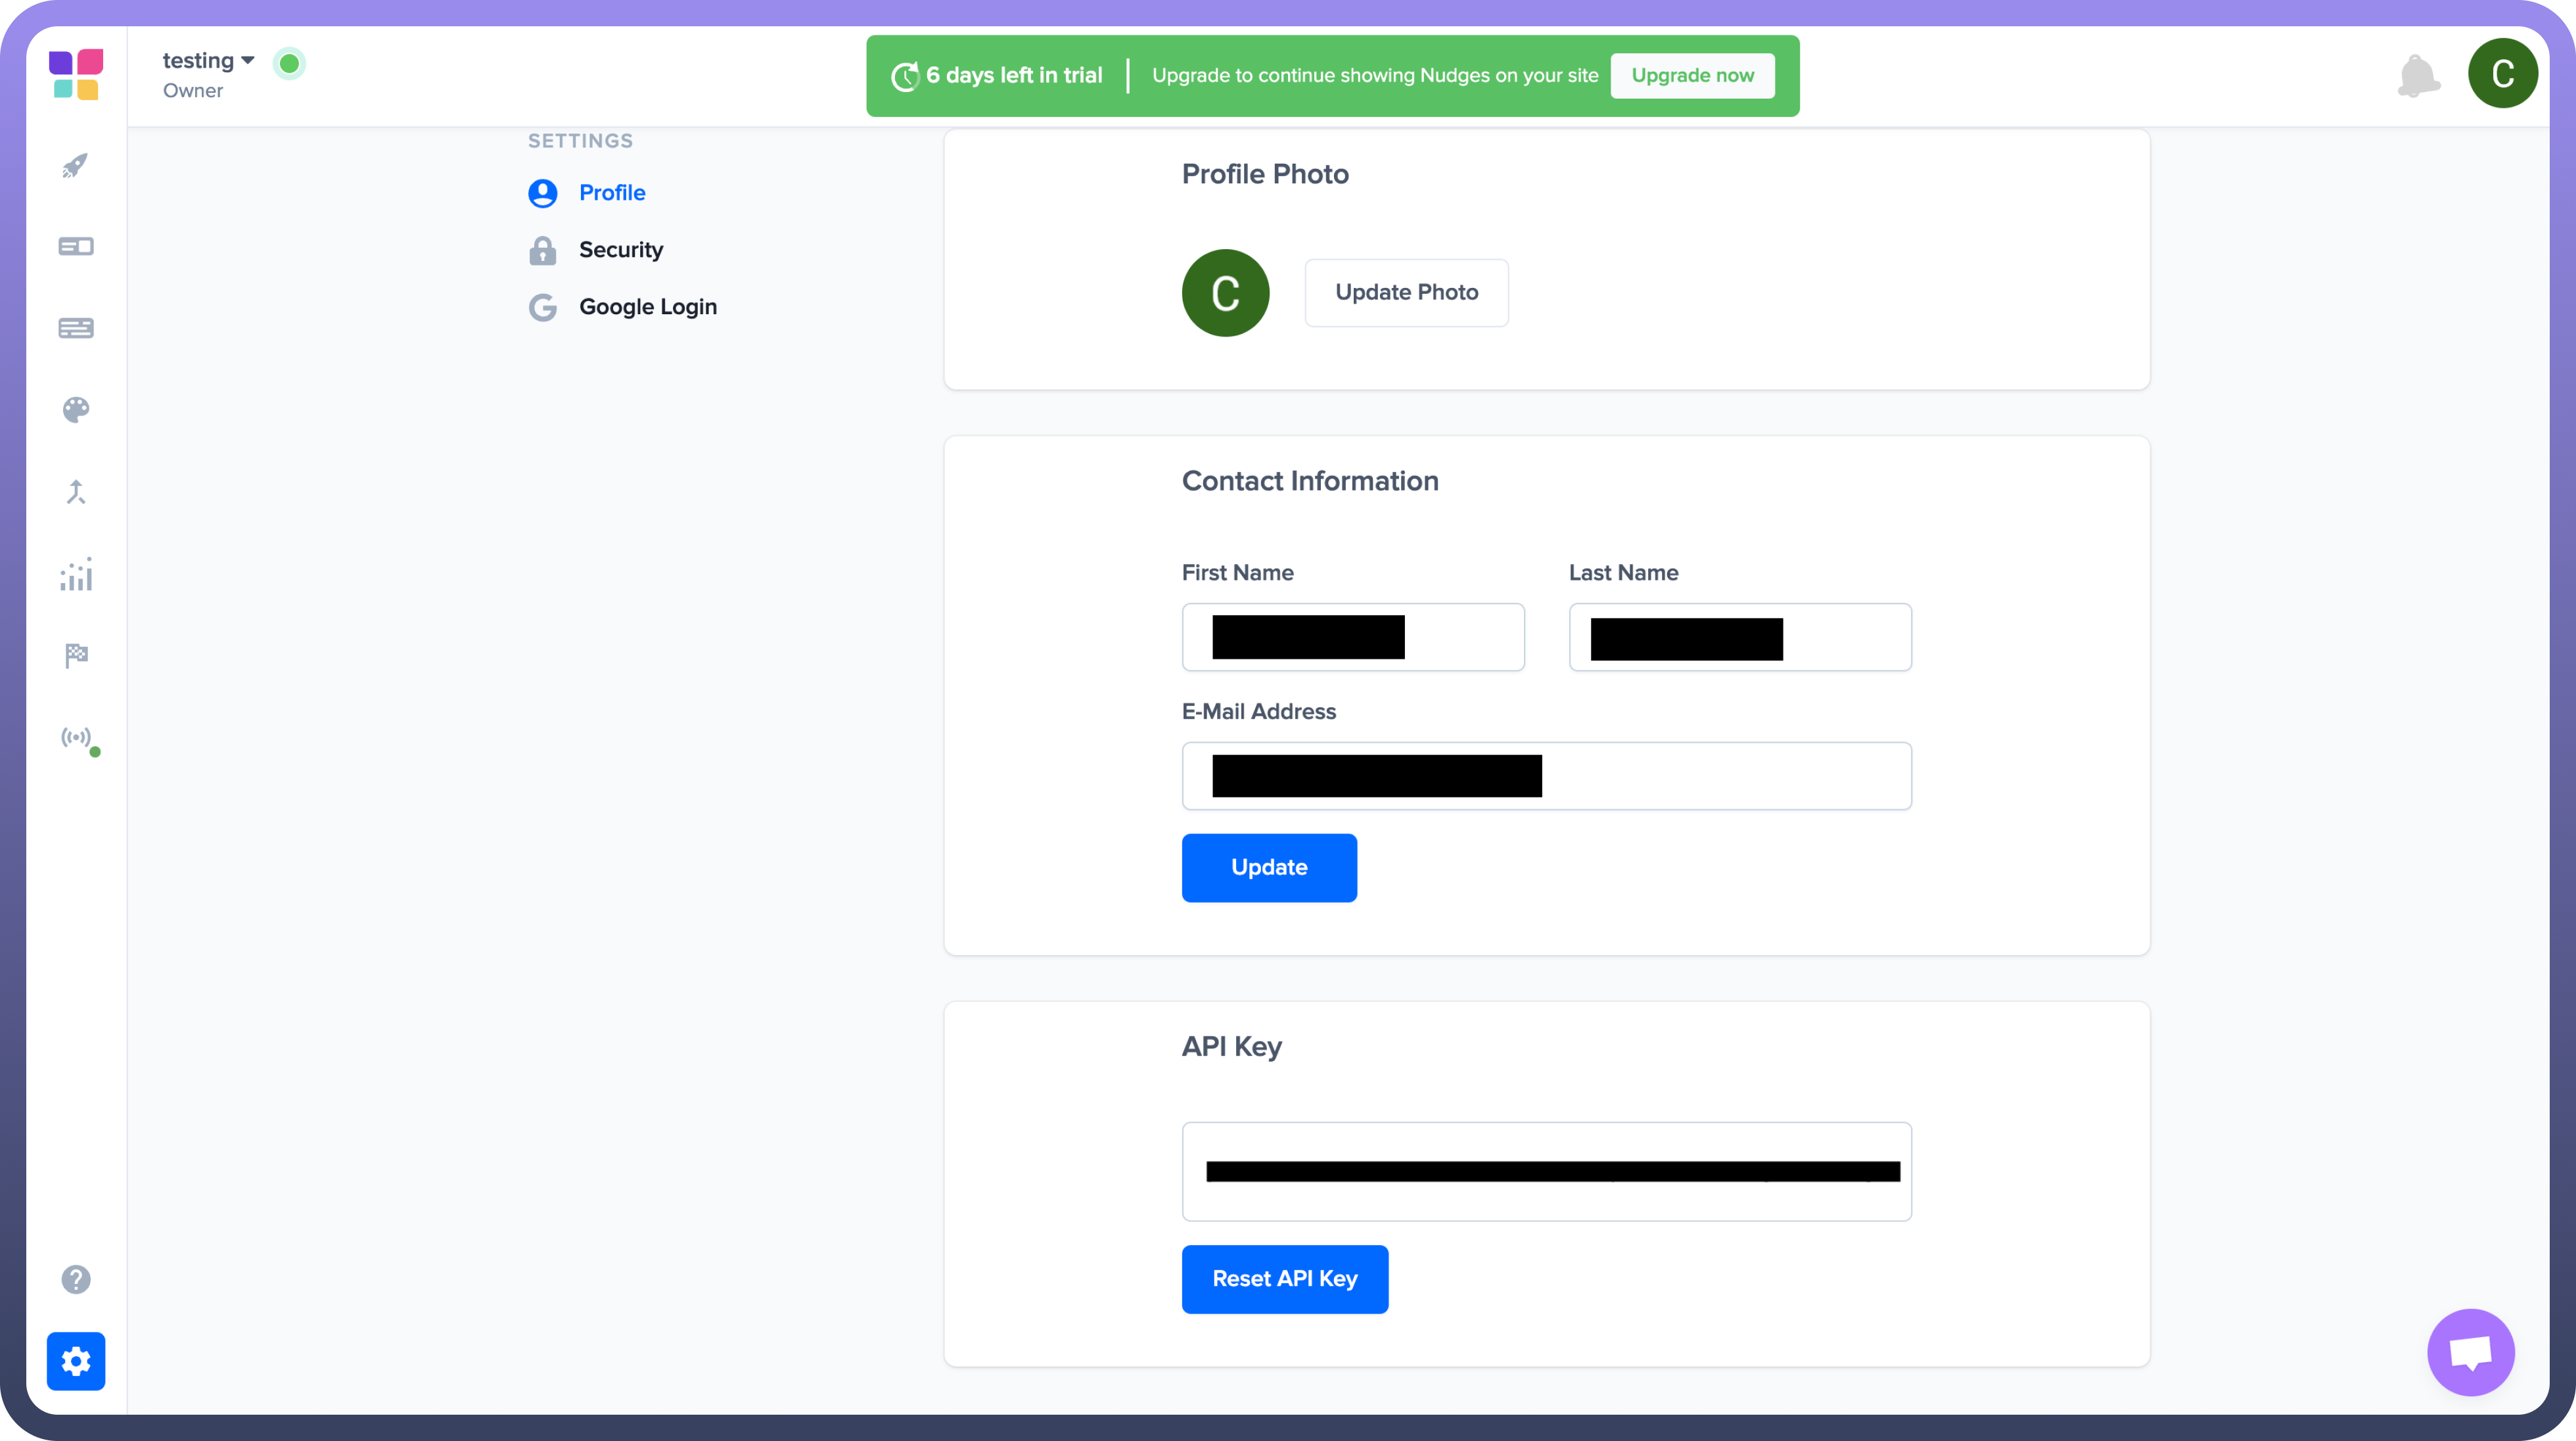Click the Update Photo button
Image resolution: width=2576 pixels, height=1441 pixels.
coord(1406,292)
